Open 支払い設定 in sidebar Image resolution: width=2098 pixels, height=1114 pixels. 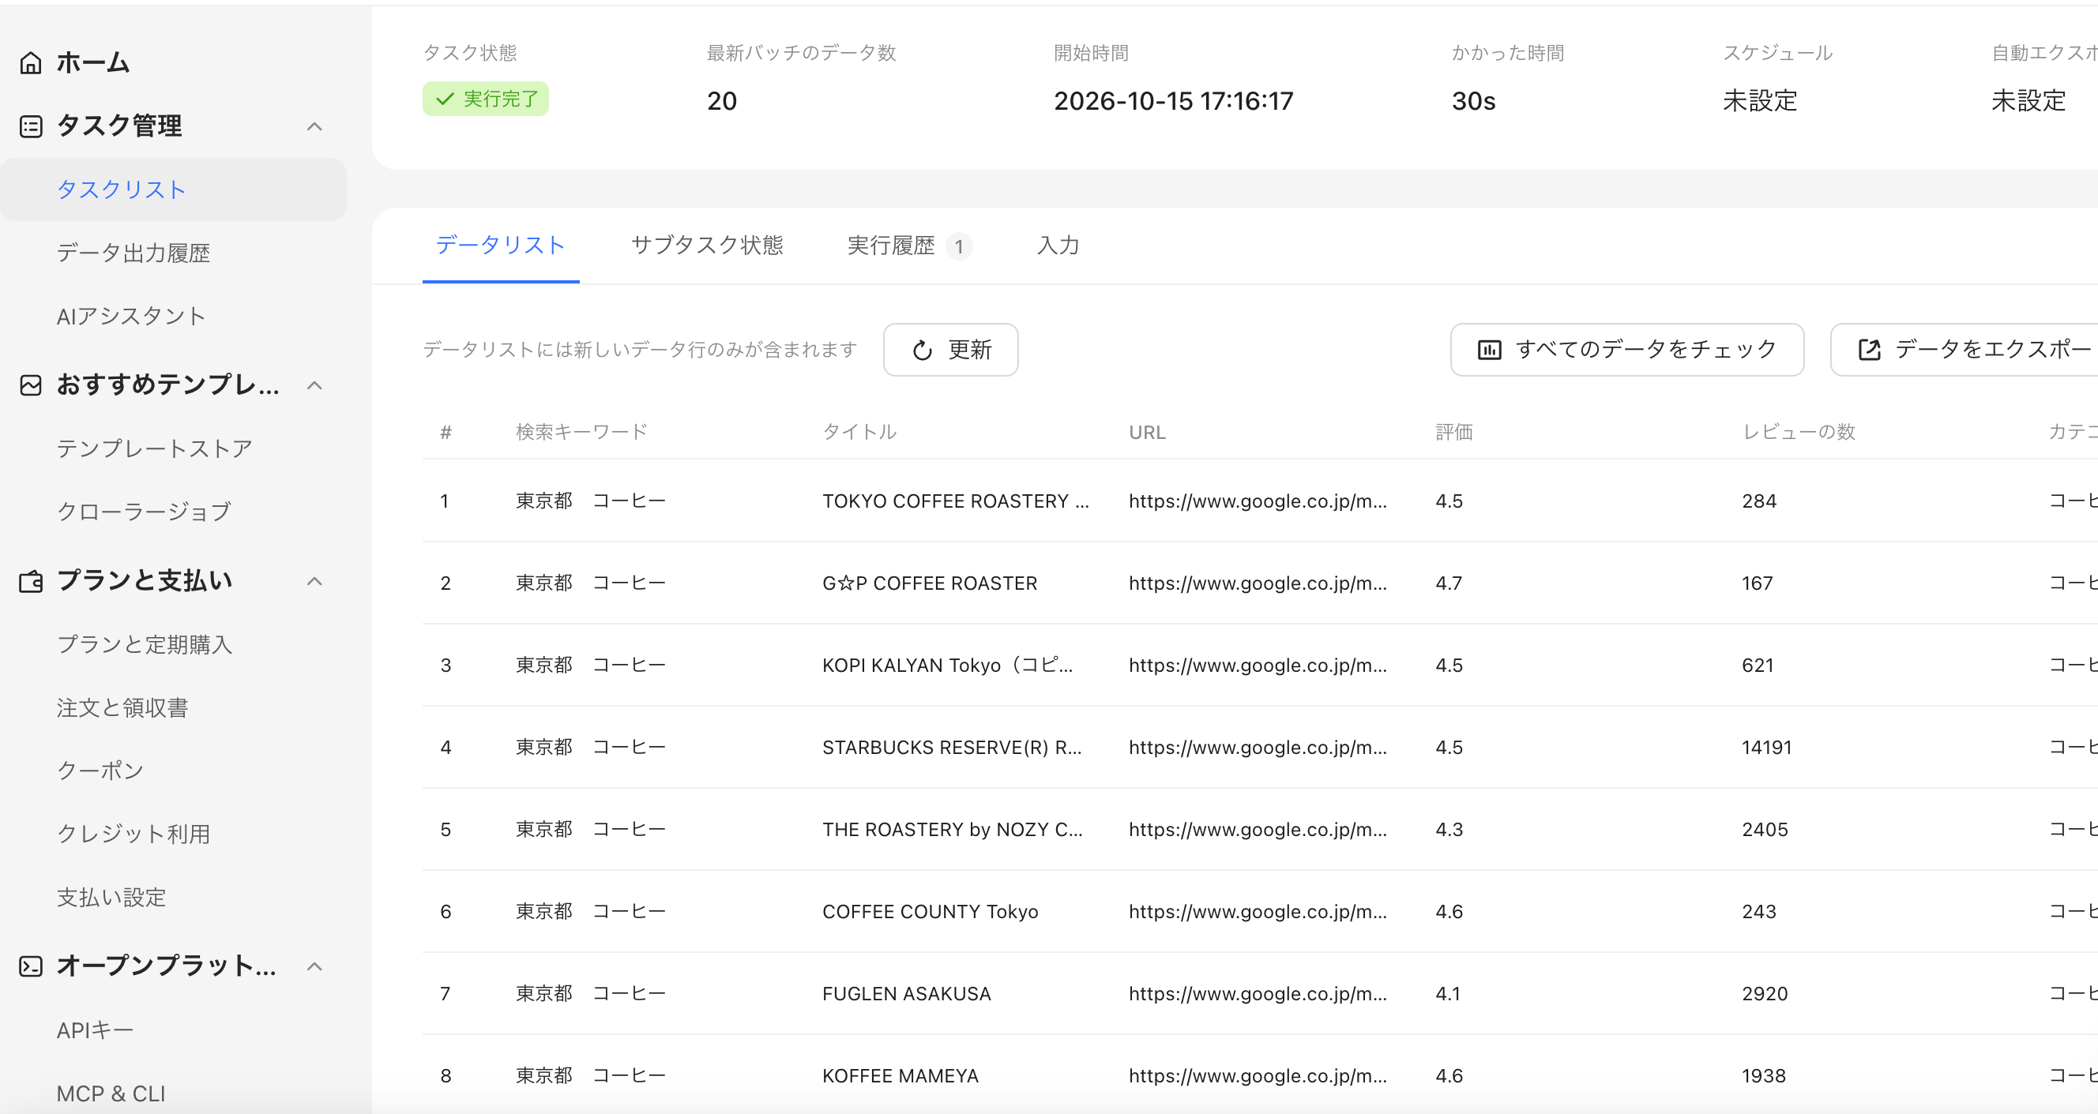point(111,898)
